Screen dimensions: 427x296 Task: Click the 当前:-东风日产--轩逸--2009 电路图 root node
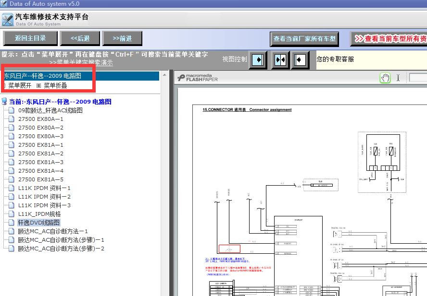60,102
